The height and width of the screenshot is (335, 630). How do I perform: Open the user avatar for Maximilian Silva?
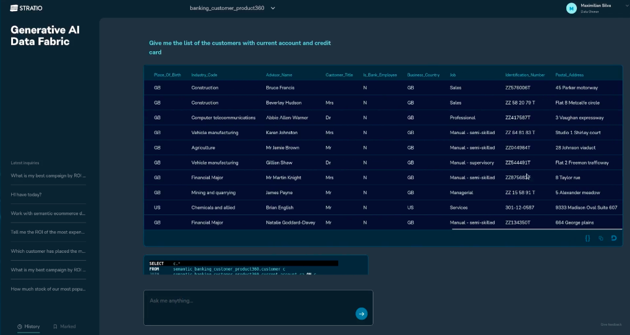[571, 8]
